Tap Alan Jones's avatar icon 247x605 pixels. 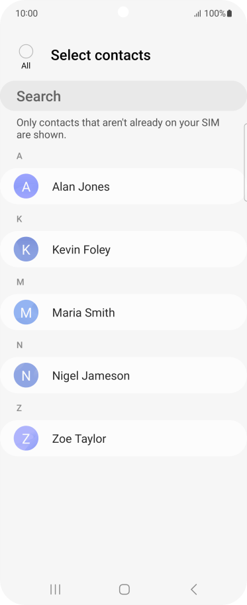pyautogui.click(x=26, y=187)
